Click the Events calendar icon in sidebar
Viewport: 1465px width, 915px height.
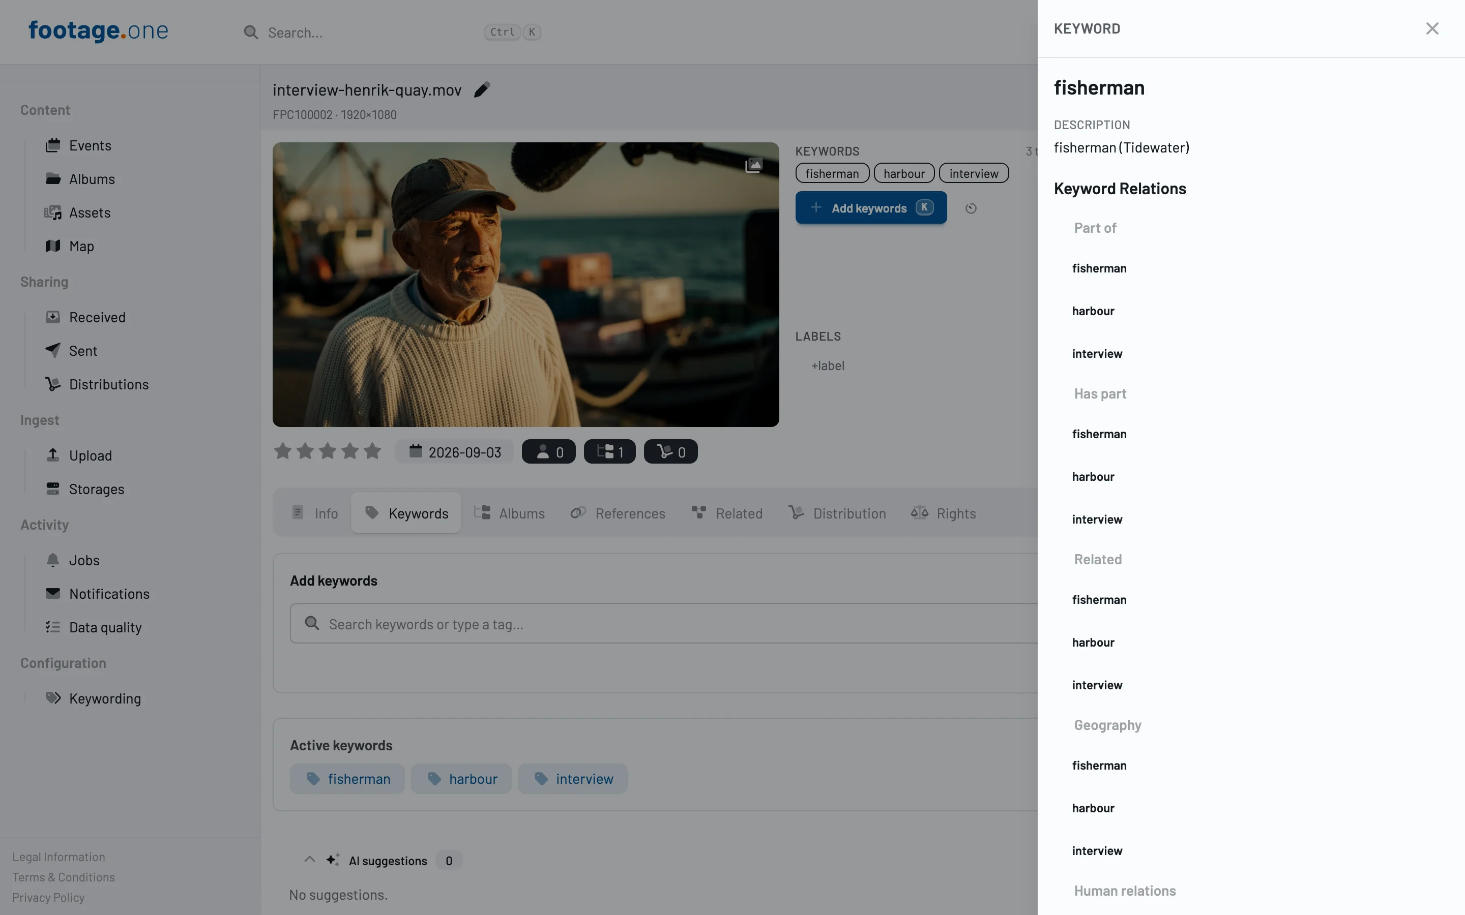pyautogui.click(x=53, y=145)
